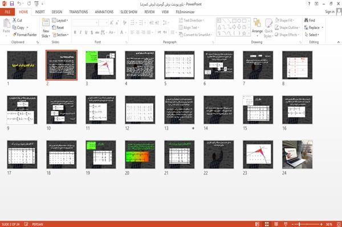Expand the Layout dropdown
The width and height of the screenshot is (342, 227).
(60, 20)
